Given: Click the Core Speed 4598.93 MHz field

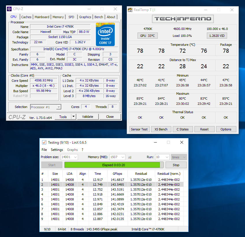Looking at the screenshot, I should pyautogui.click(x=44, y=80).
